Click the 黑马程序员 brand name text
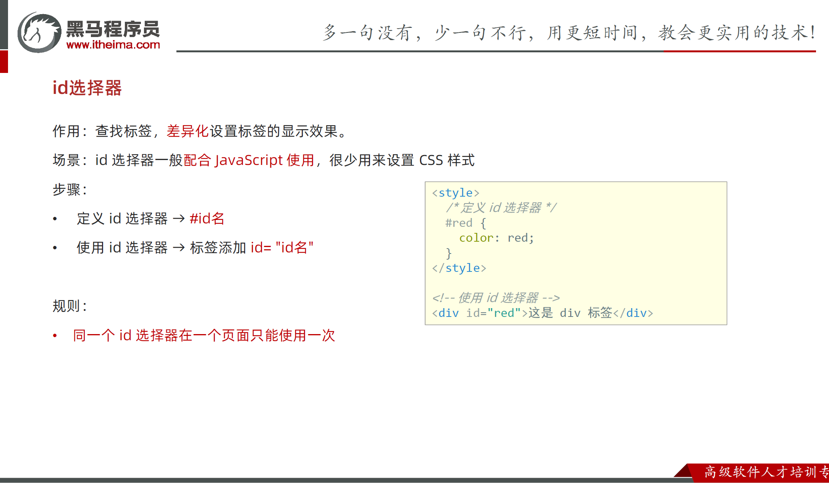 click(113, 29)
